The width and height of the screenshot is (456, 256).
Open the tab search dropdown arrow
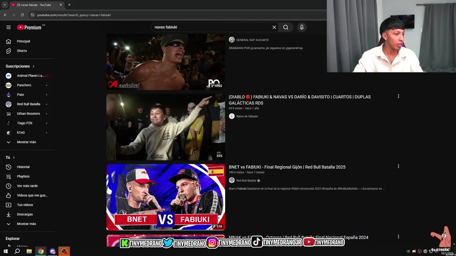click(x=5, y=5)
